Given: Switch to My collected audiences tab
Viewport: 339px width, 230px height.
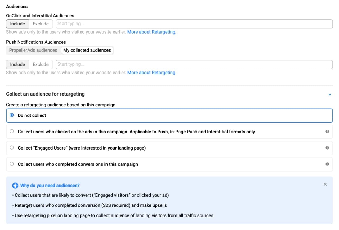Looking at the screenshot, I should [x=87, y=50].
